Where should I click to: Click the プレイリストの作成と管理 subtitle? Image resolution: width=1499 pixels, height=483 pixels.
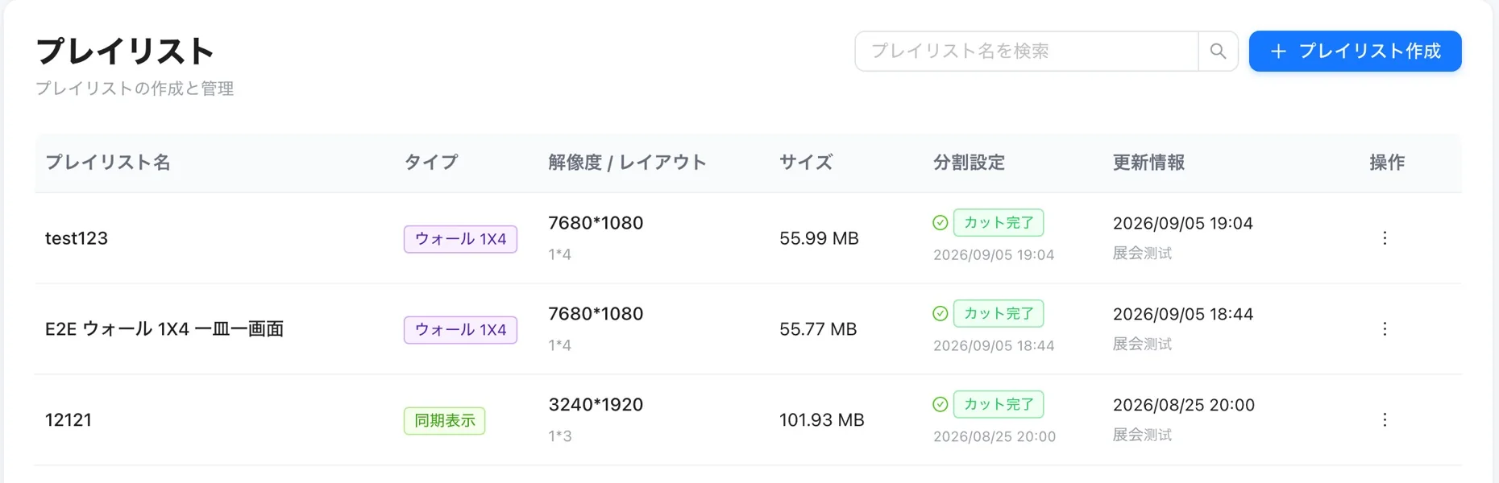point(135,89)
